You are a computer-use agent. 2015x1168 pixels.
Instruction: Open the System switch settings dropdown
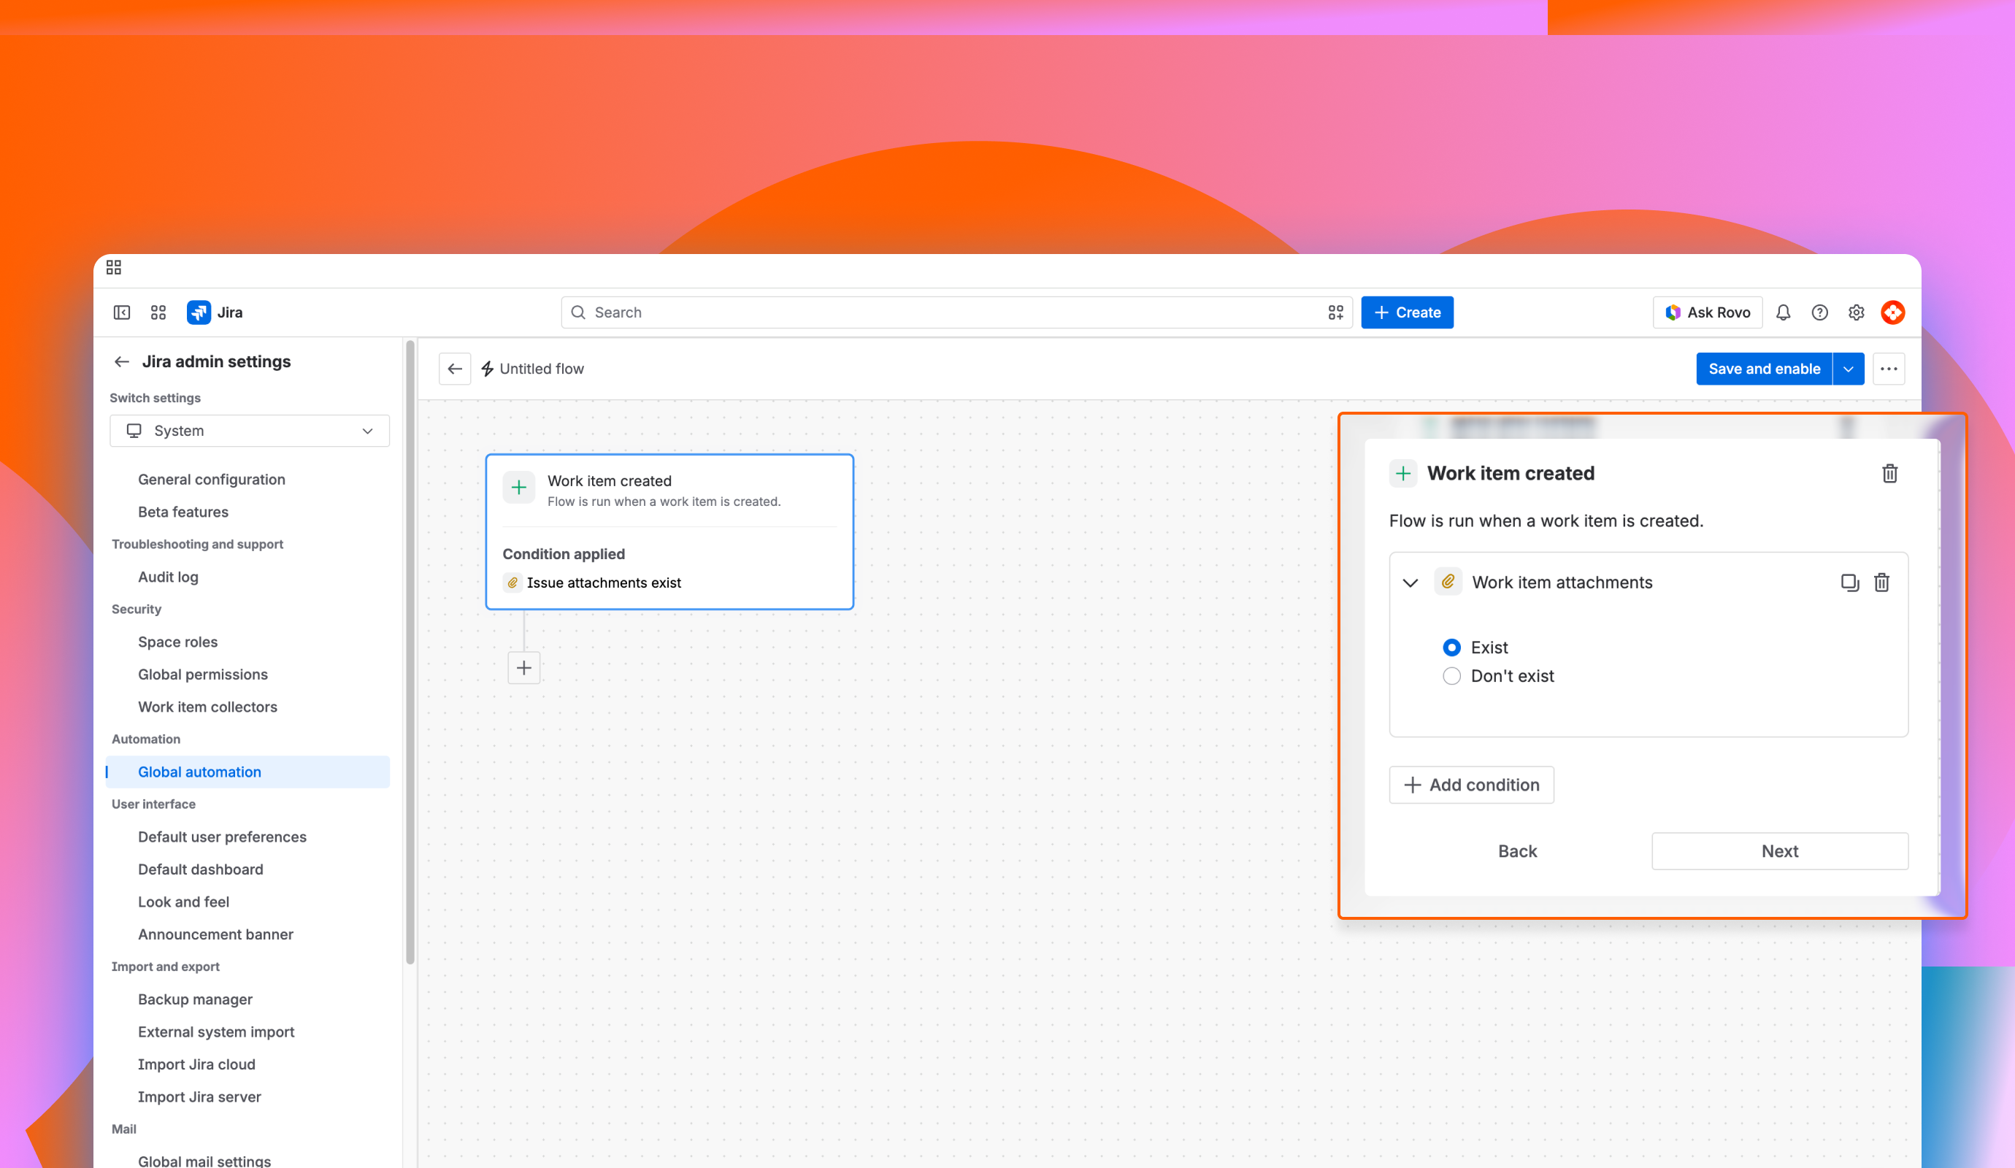tap(250, 431)
